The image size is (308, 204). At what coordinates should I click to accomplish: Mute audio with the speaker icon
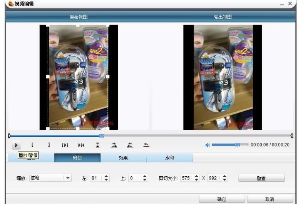point(208,145)
